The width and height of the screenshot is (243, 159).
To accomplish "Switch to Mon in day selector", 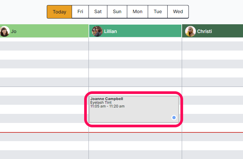I will (137, 12).
